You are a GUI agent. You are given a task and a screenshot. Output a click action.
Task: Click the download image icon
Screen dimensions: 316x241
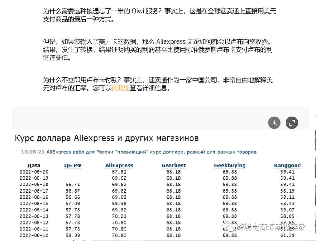tap(274, 123)
